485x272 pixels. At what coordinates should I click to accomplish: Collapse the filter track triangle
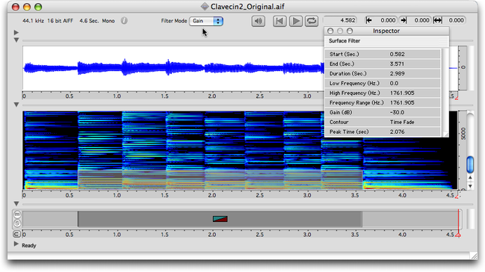tap(16, 203)
